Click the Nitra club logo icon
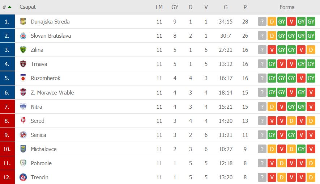The image size is (320, 184). coord(23,106)
